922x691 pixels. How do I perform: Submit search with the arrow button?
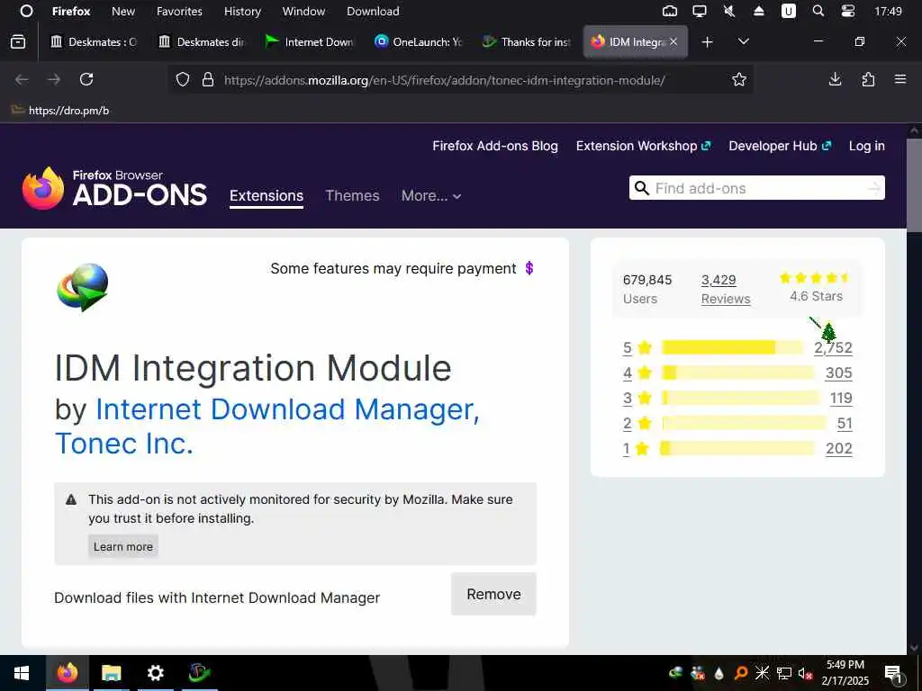tap(874, 188)
